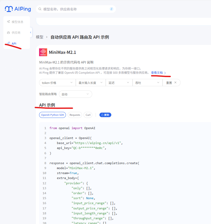Click the "sort": None line
This screenshot has height=224, width=211.
pyautogui.click(x=83, y=198)
